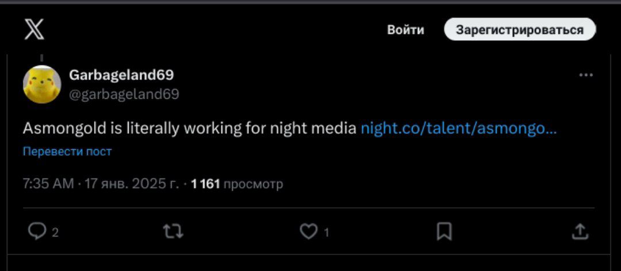Open the night.co/talent/asmongo... link
Screen dimensions: 621x271
[x=458, y=129]
